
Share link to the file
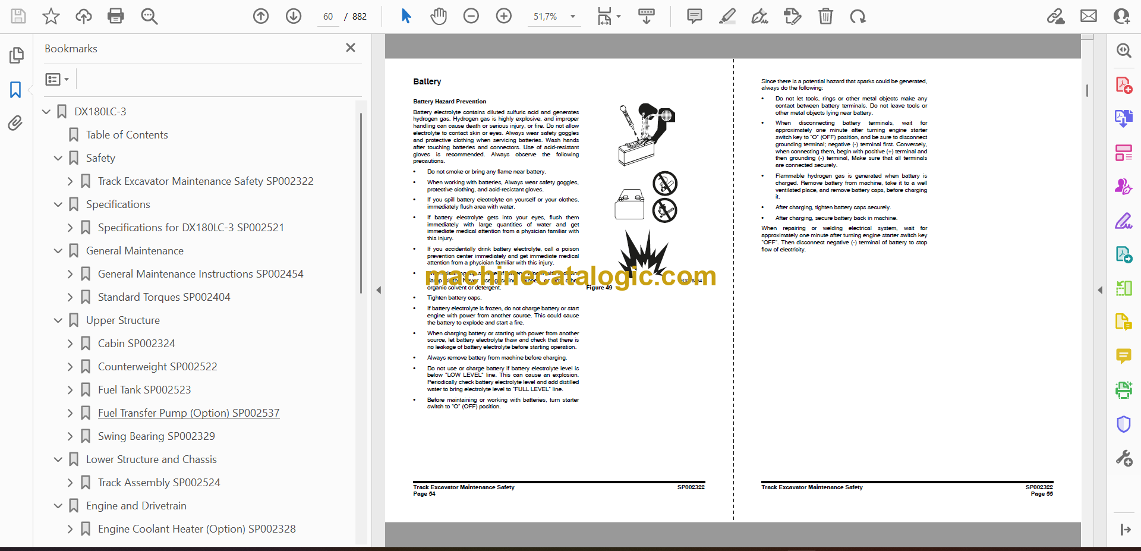[x=1056, y=16]
